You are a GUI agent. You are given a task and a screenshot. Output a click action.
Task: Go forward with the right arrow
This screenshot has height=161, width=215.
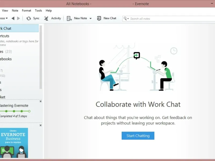pyautogui.click(x=19, y=18)
